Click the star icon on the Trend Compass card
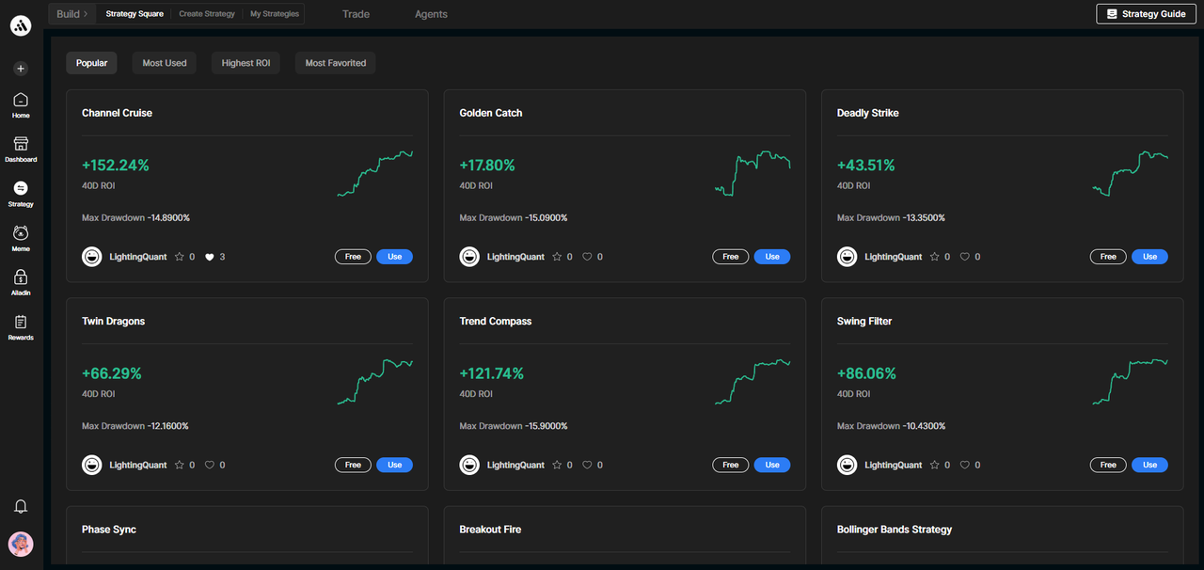The image size is (1204, 570). (x=557, y=465)
